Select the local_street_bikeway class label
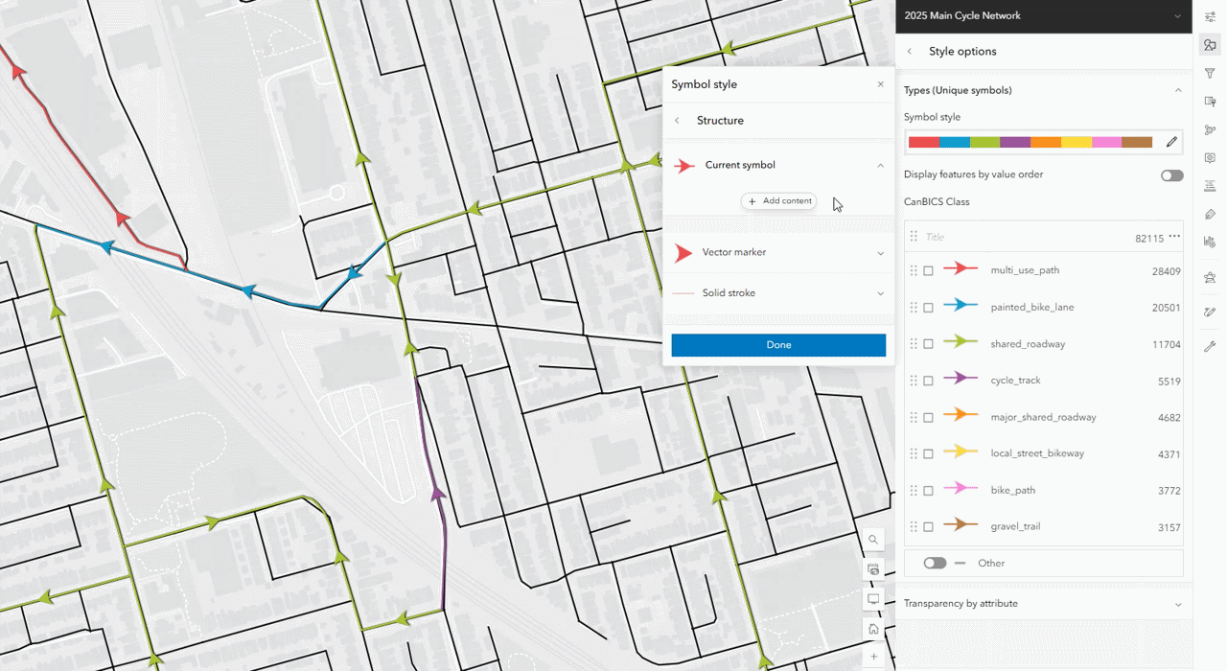The width and height of the screenshot is (1227, 671). (1037, 453)
